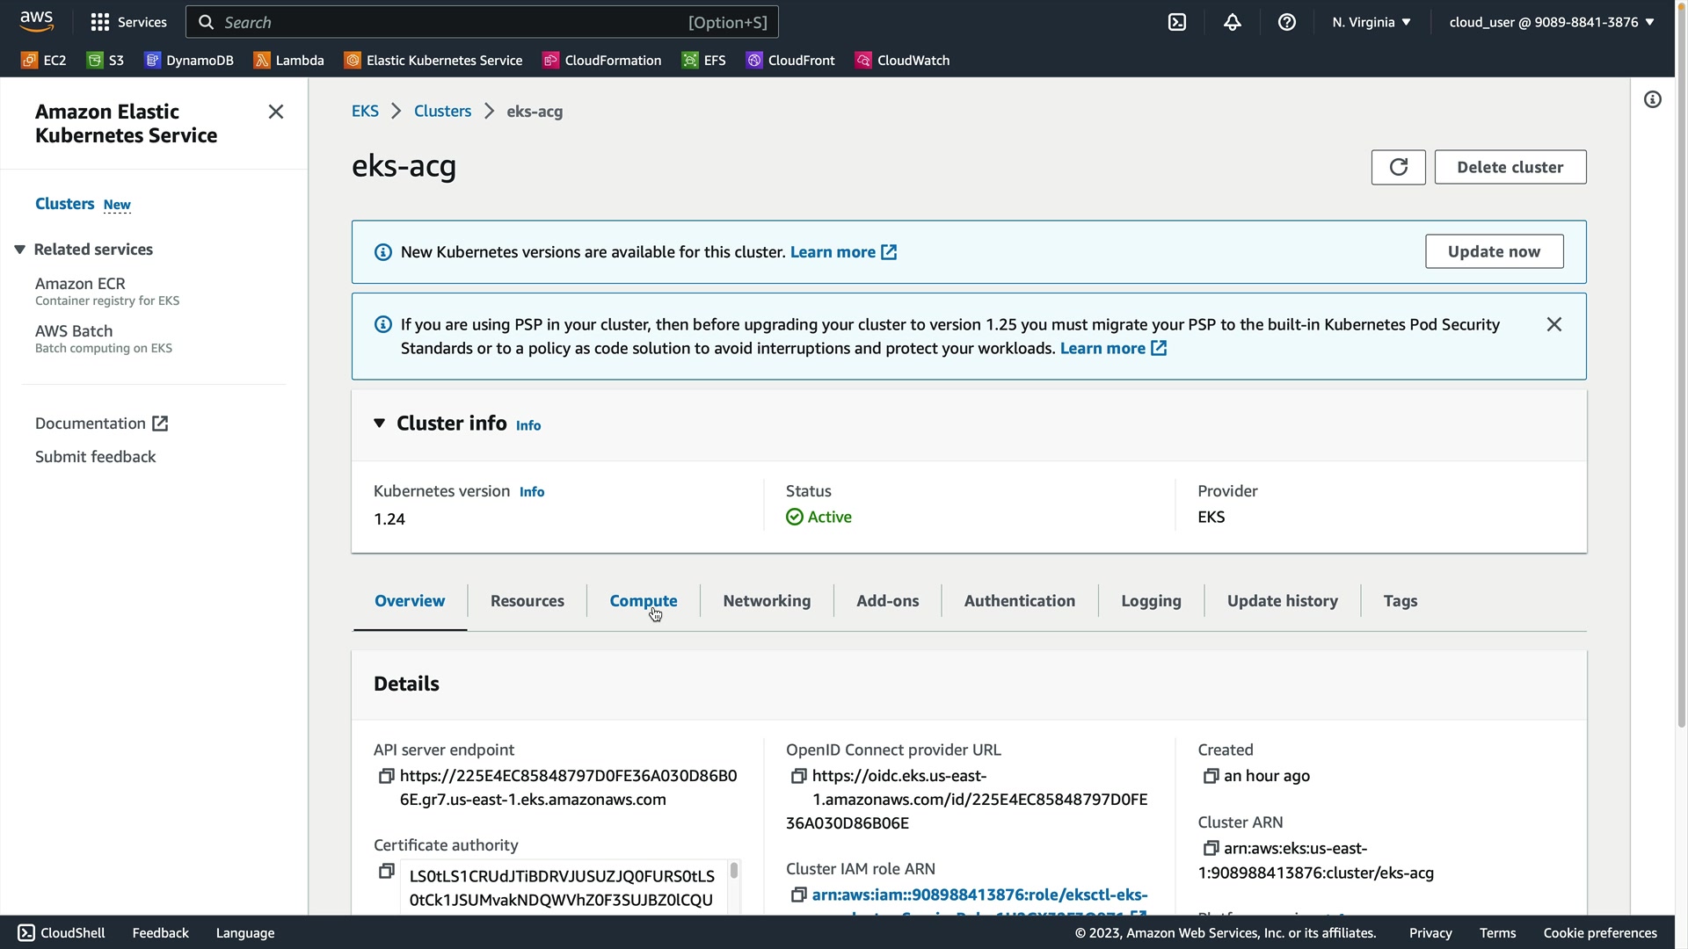Open the info panel icon at right
Viewport: 1688px width, 949px height.
click(x=1653, y=100)
